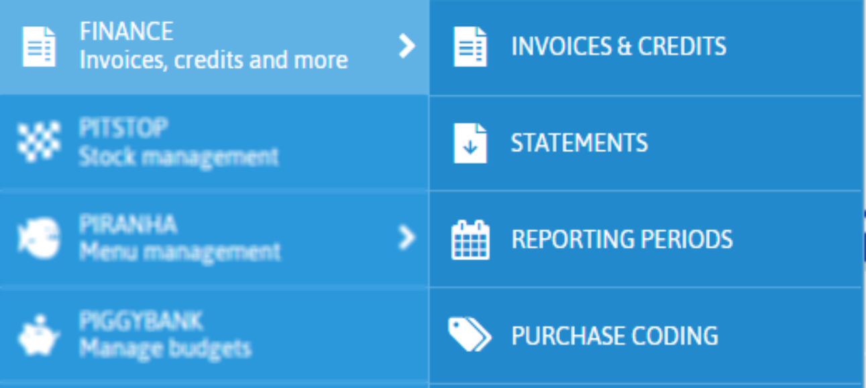Open the FINANCE menu label
This screenshot has height=388, width=866.
pos(127,31)
